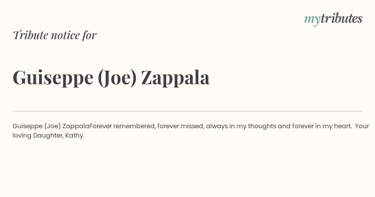Click the name 'Kathy' in the message
375x197 pixels.
pyautogui.click(x=75, y=136)
